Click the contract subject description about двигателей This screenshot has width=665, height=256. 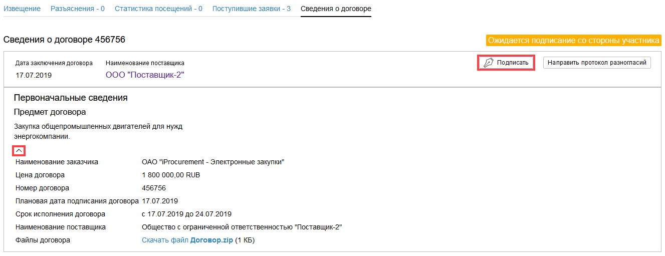click(x=98, y=131)
